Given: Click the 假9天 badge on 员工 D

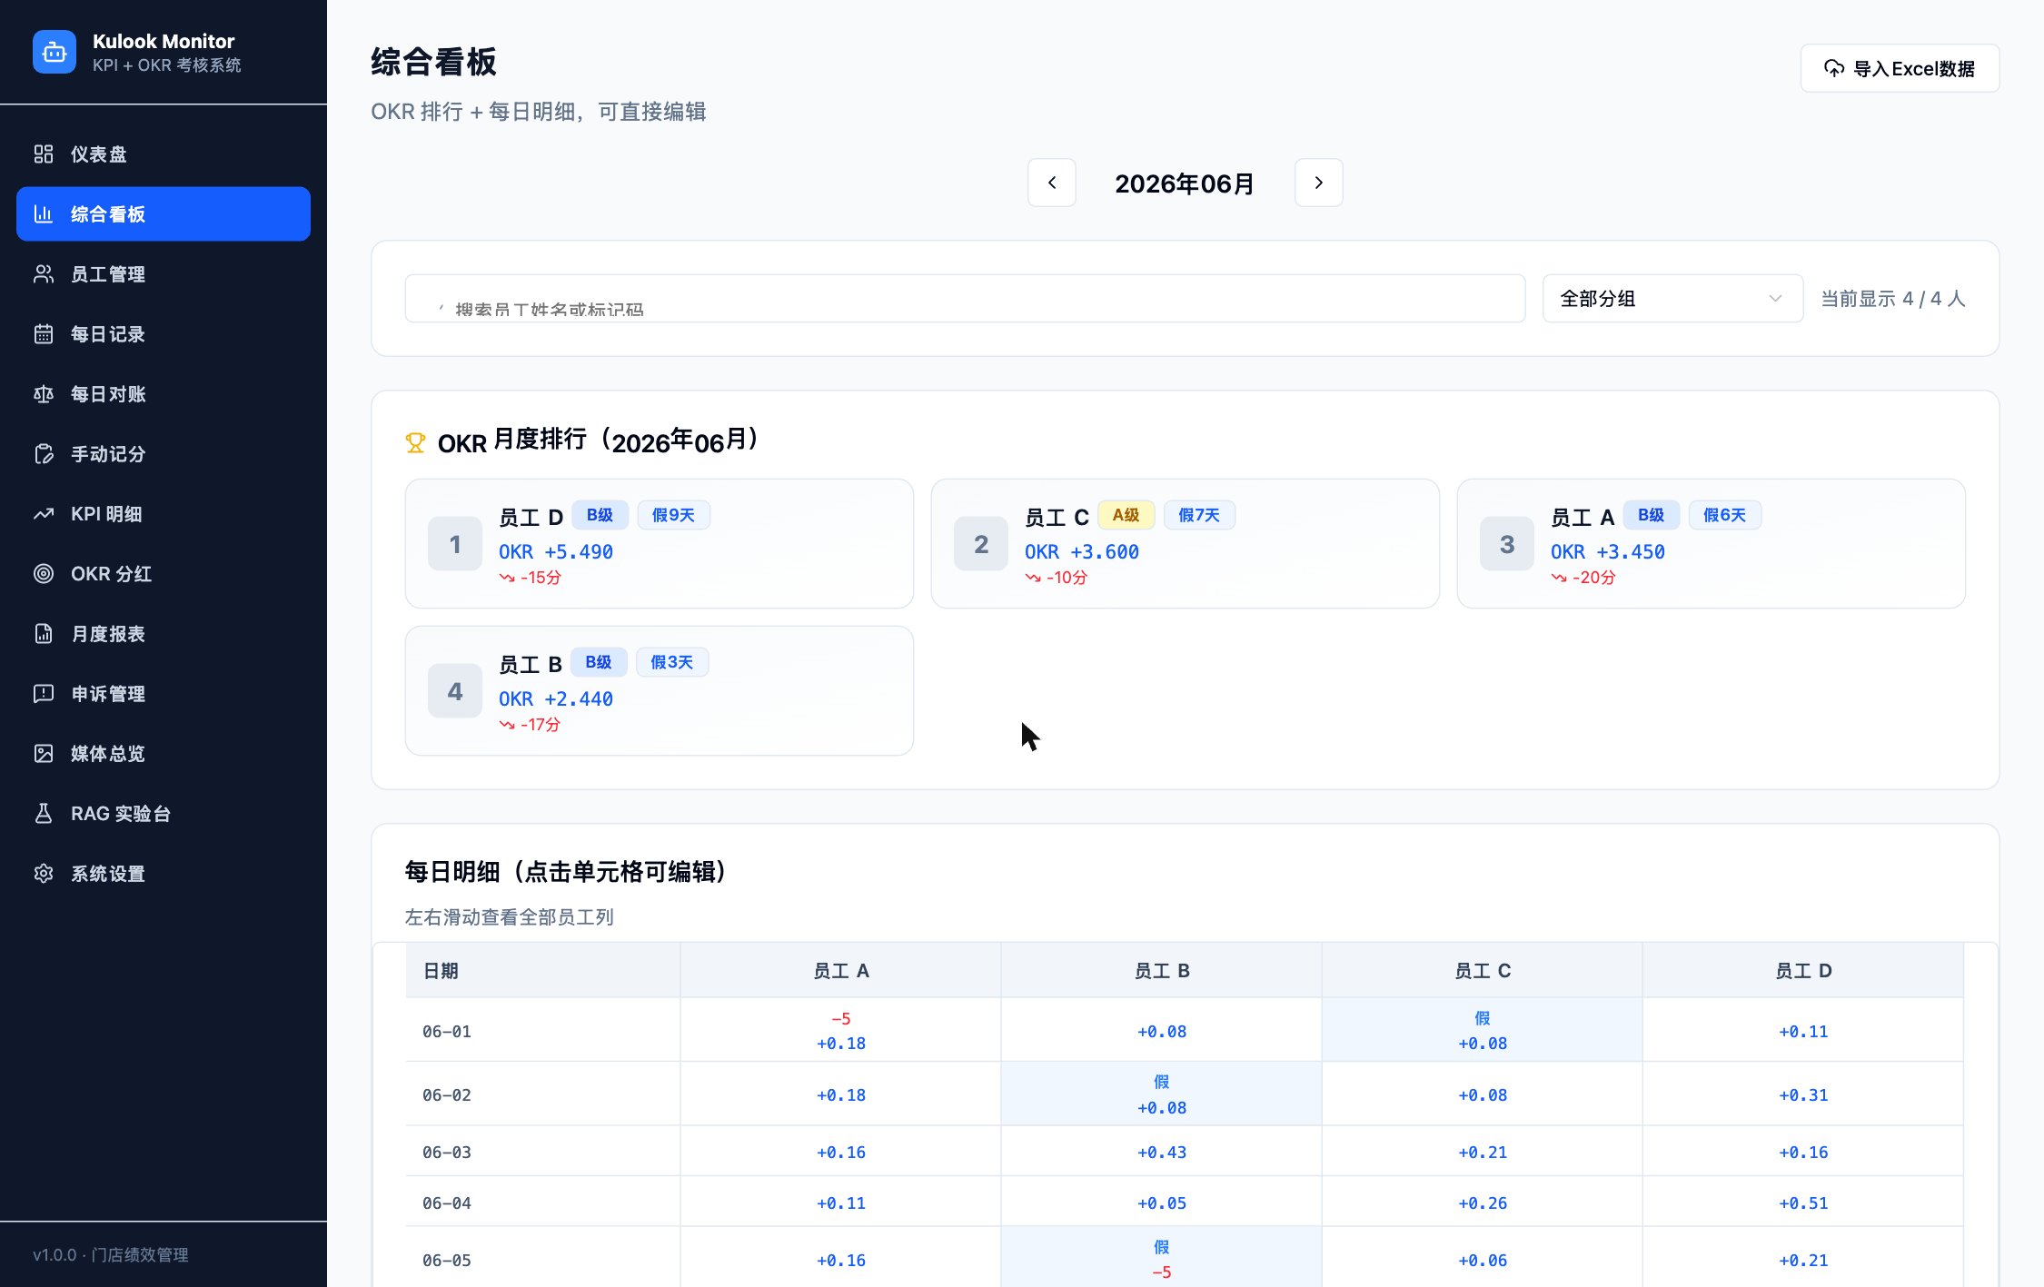Looking at the screenshot, I should click(x=673, y=515).
